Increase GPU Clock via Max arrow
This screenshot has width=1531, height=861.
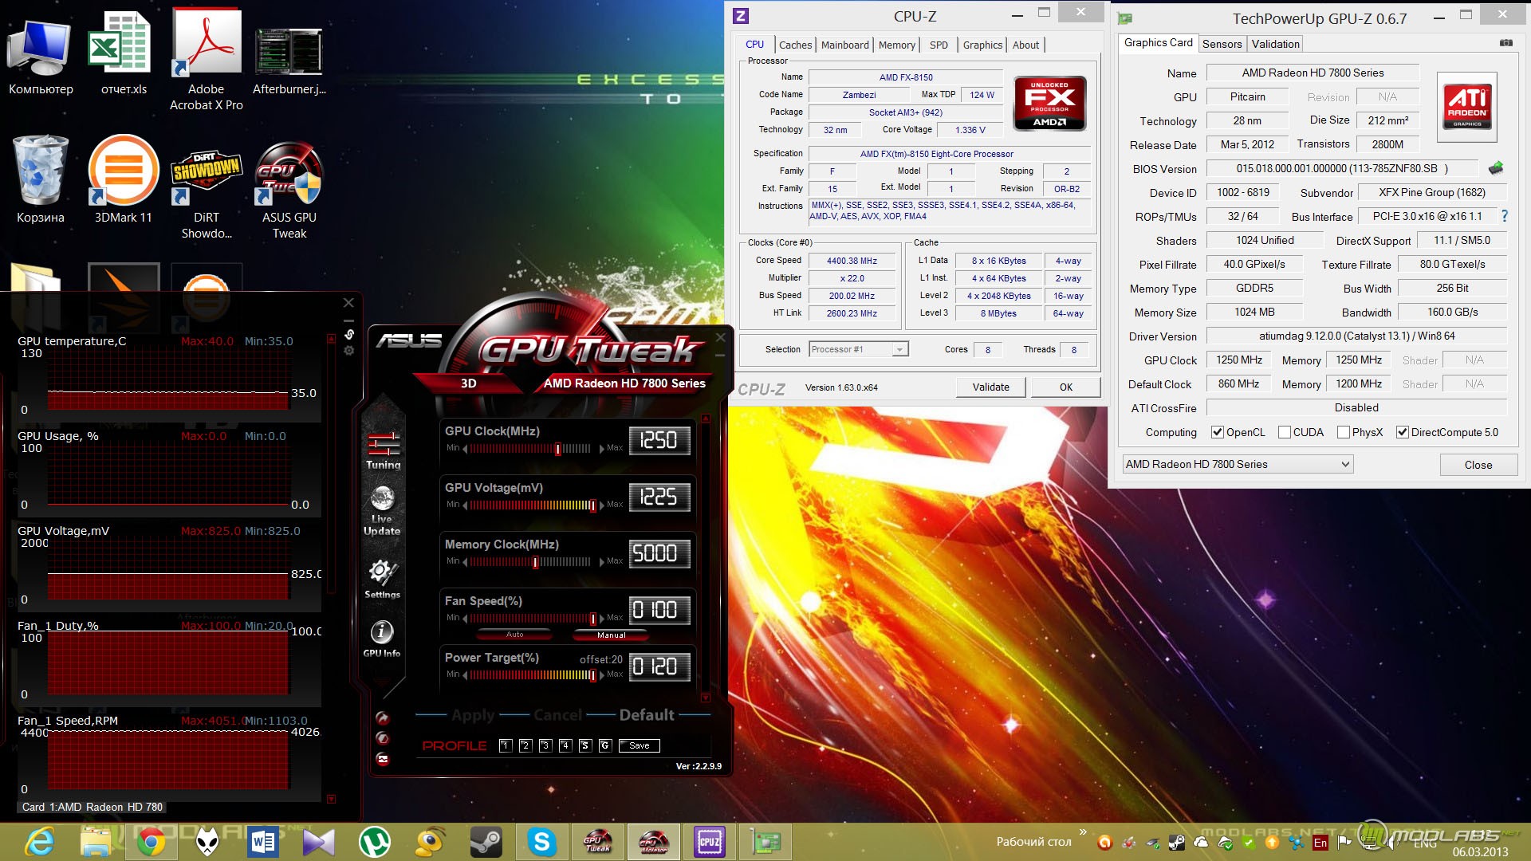point(602,449)
